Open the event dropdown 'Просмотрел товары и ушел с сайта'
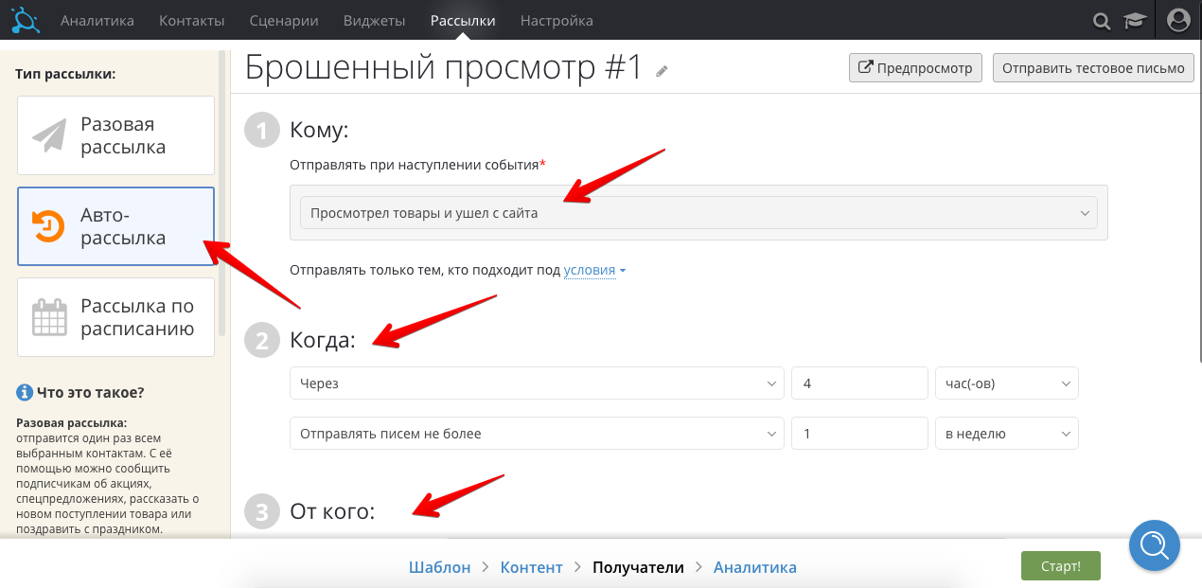The image size is (1202, 588). [x=698, y=213]
